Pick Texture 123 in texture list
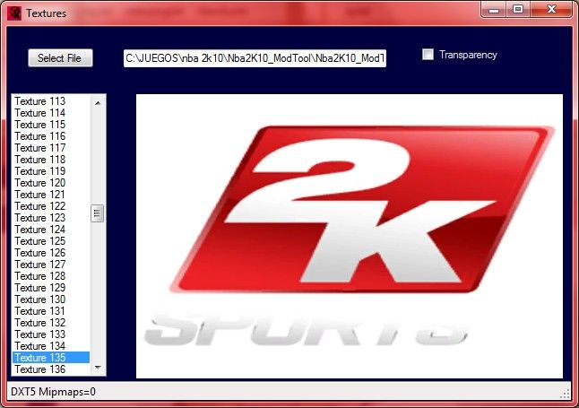Image resolution: width=579 pixels, height=408 pixels. point(40,218)
